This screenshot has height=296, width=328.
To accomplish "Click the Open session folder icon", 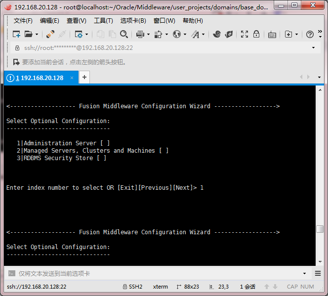I will click(x=29, y=34).
